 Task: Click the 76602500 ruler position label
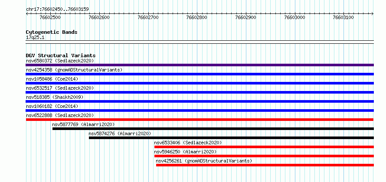click(50, 17)
